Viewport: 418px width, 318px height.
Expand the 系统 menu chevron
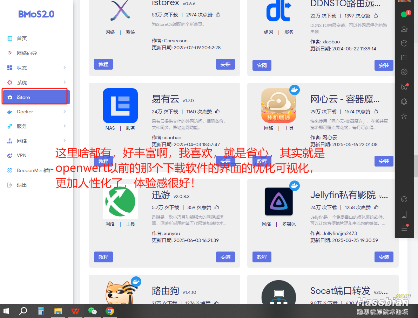click(x=65, y=82)
